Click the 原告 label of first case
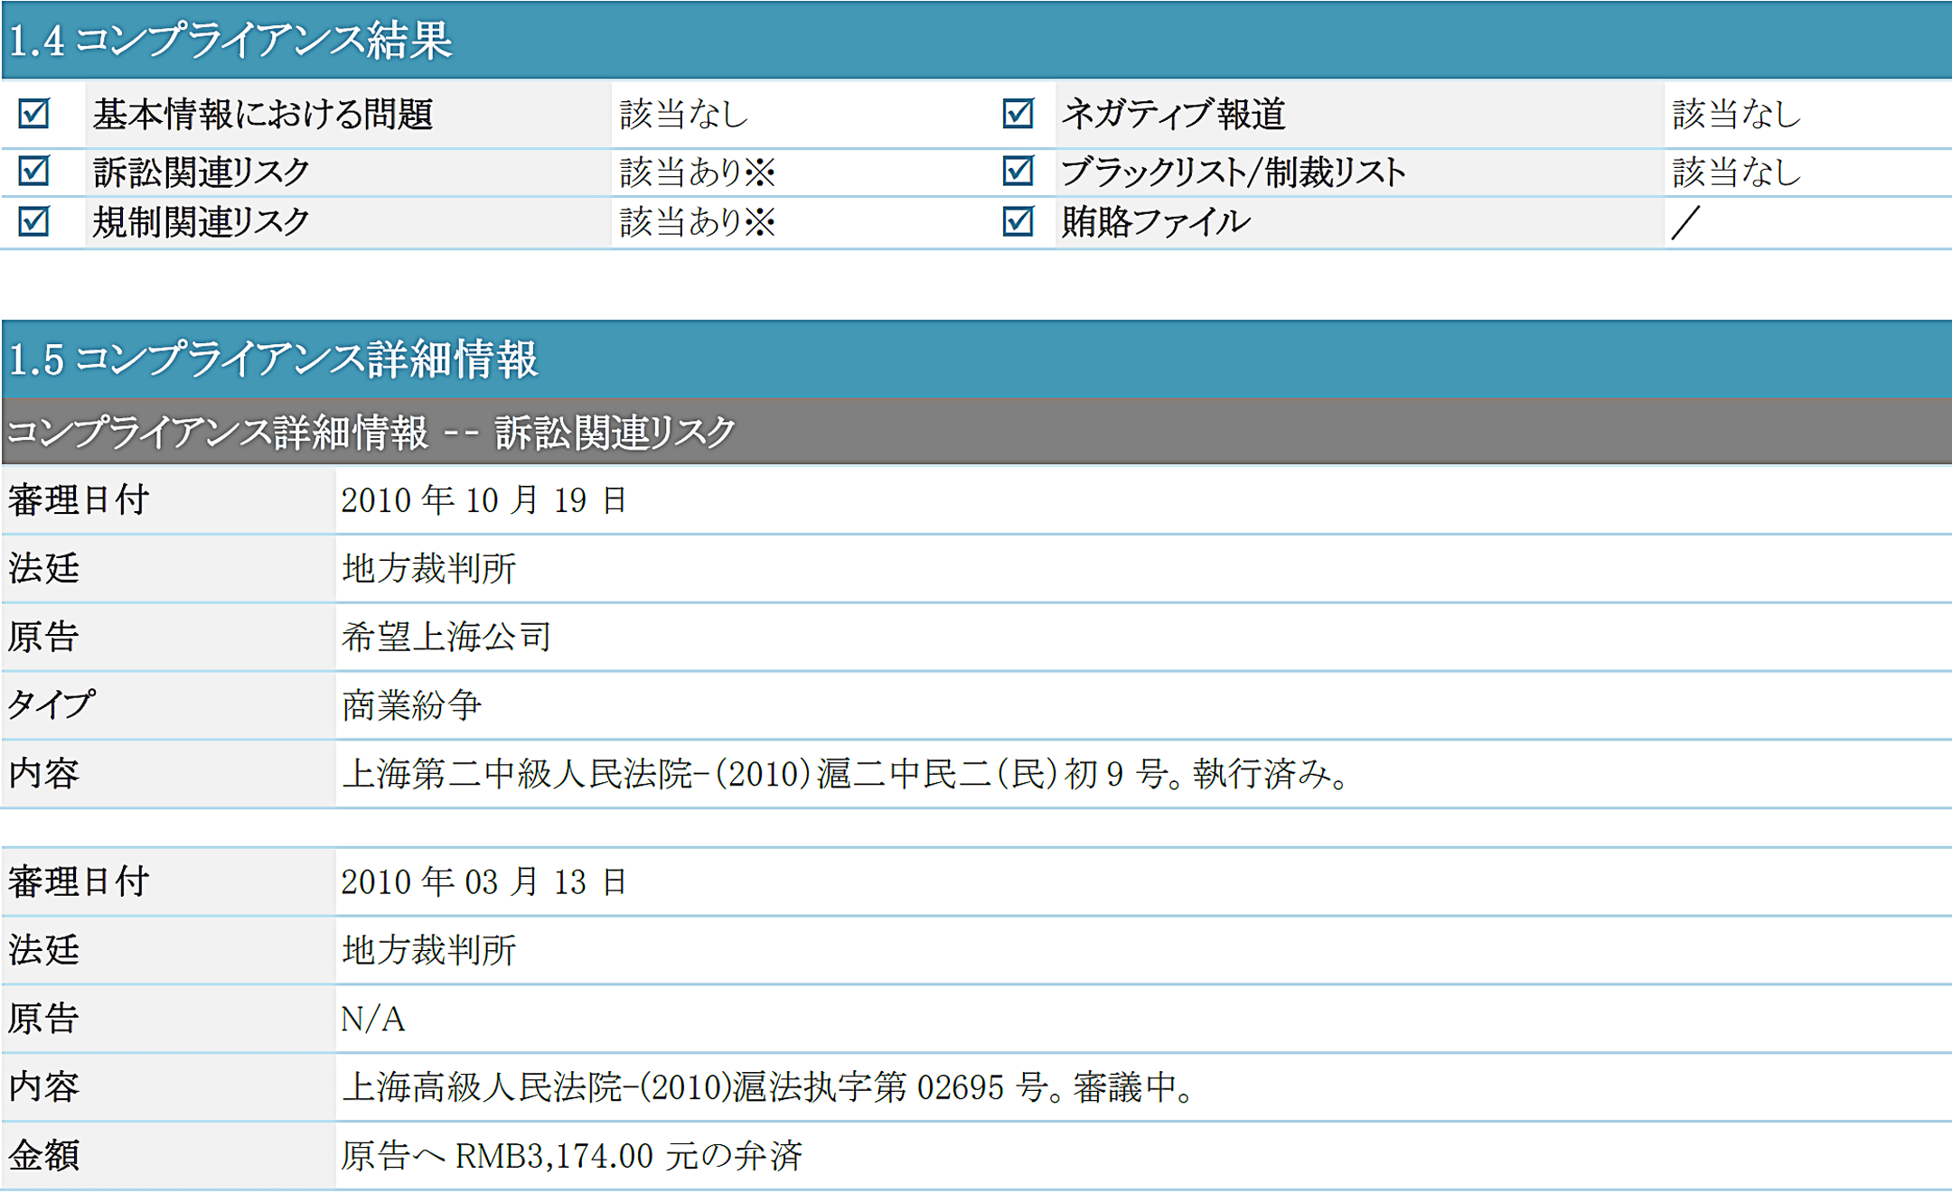Image resolution: width=1952 pixels, height=1193 pixels. (x=43, y=638)
